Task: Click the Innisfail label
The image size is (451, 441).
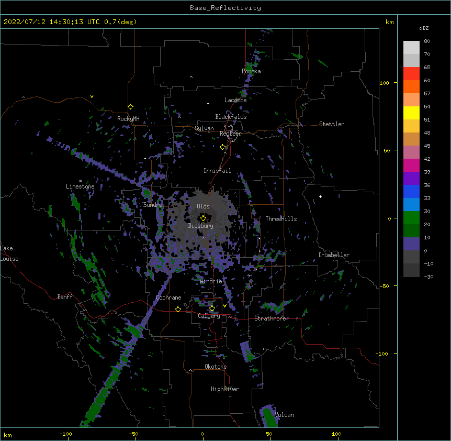Action: (217, 171)
